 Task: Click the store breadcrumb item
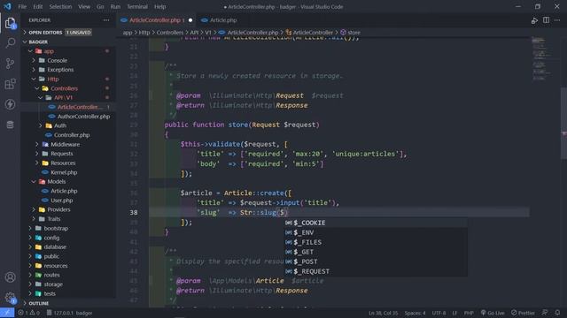point(350,33)
